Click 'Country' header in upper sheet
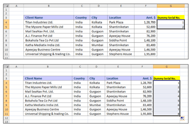Viewport: 192px width, 127px height. click(x=82, y=18)
